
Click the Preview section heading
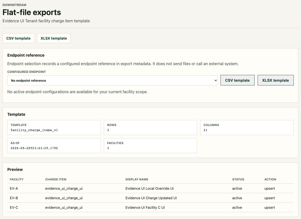[15, 169]
